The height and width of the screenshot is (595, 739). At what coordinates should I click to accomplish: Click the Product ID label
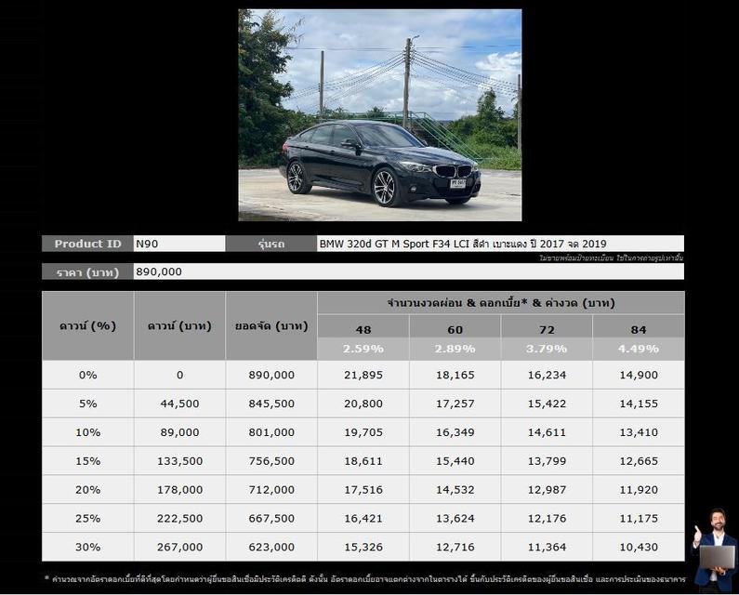point(87,244)
